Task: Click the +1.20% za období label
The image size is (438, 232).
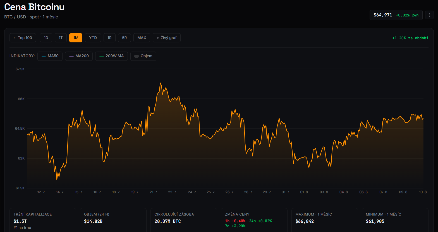Action: tap(410, 38)
